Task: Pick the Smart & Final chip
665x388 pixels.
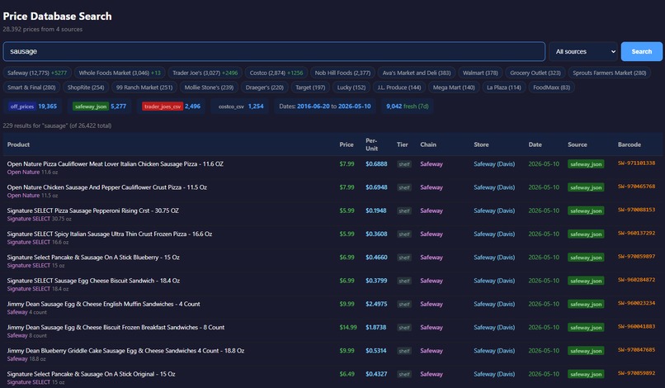Action: coord(31,88)
